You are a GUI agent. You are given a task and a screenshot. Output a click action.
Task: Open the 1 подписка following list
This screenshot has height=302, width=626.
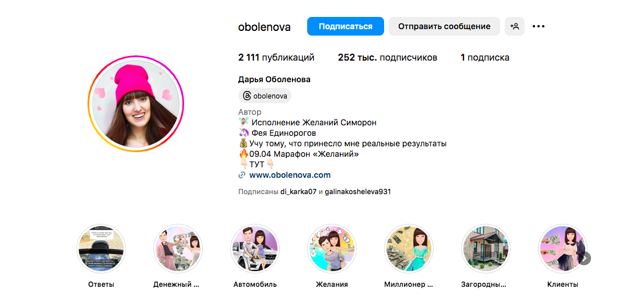(x=485, y=58)
